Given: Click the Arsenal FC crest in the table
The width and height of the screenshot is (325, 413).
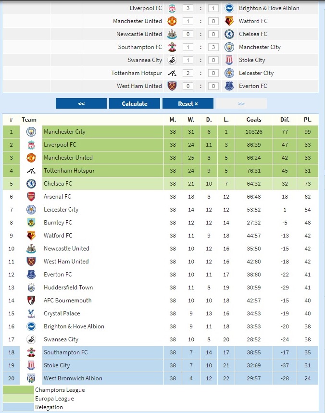Looking at the screenshot, I should point(31,197).
